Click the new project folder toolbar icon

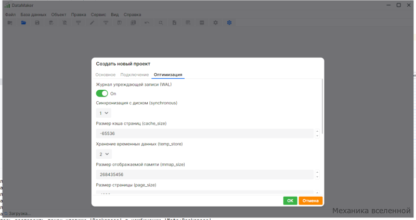(10, 23)
